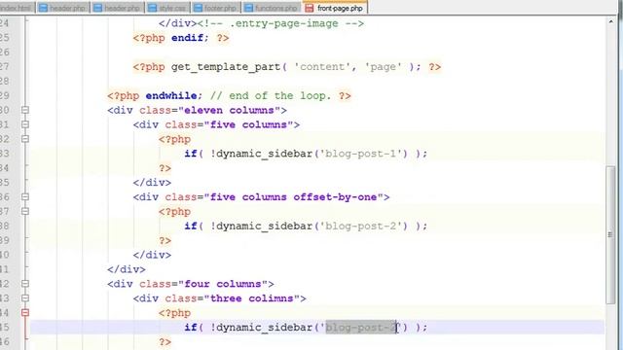Click 'blog-post-2' in the offset-by-one div
This screenshot has width=623, height=350.
pos(361,226)
